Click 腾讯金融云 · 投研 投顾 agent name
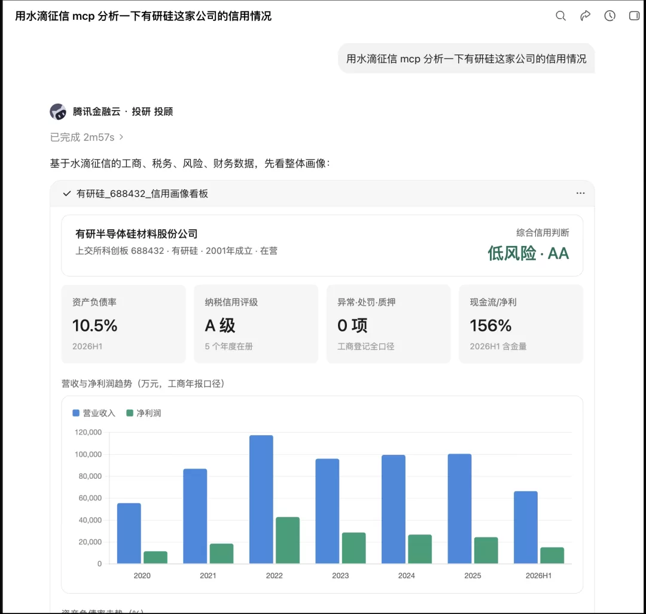 [123, 112]
